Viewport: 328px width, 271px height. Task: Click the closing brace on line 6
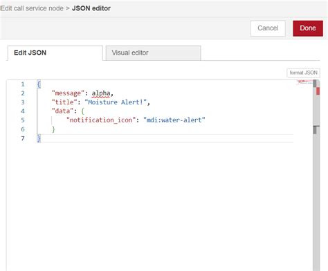pos(53,129)
